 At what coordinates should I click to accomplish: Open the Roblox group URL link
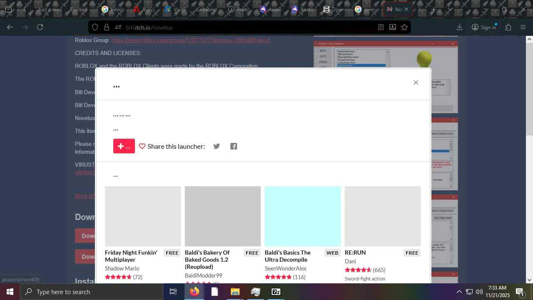pyautogui.click(x=190, y=40)
